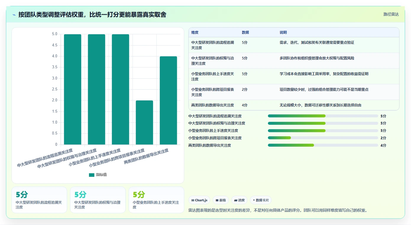The image size is (411, 225).
Task: Click the progress label 小型业务团队的跨项目报表关注度
Action: click(215, 138)
